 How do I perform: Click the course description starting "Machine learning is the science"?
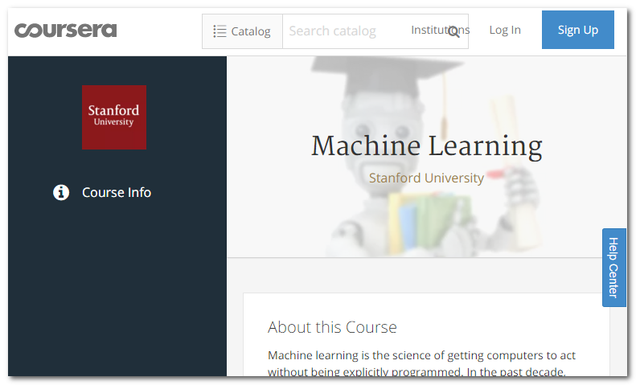[x=422, y=363]
